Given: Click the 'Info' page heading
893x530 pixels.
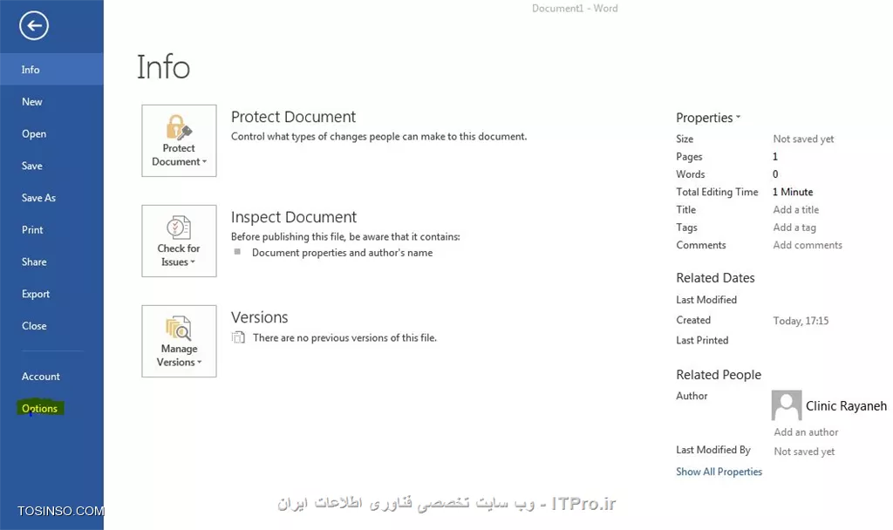Looking at the screenshot, I should tap(163, 67).
